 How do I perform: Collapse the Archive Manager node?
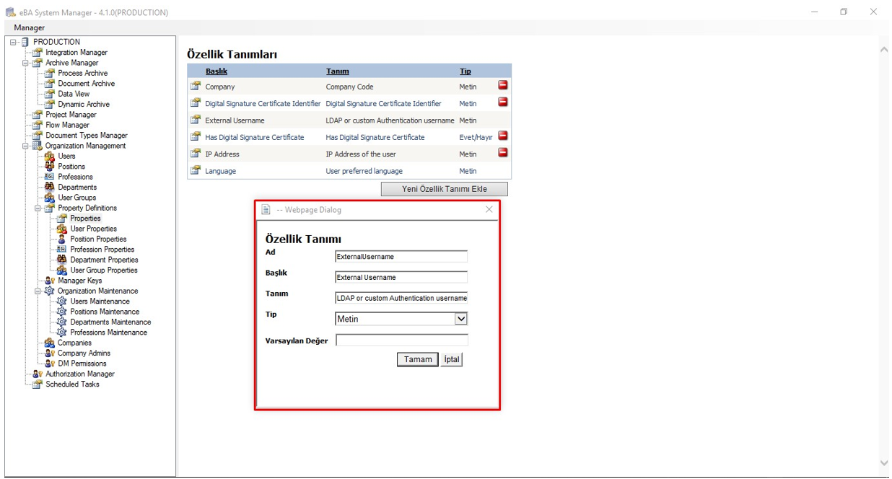25,63
